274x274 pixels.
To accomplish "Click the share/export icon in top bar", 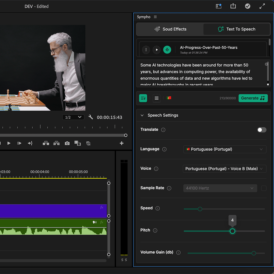I will 233,6.
